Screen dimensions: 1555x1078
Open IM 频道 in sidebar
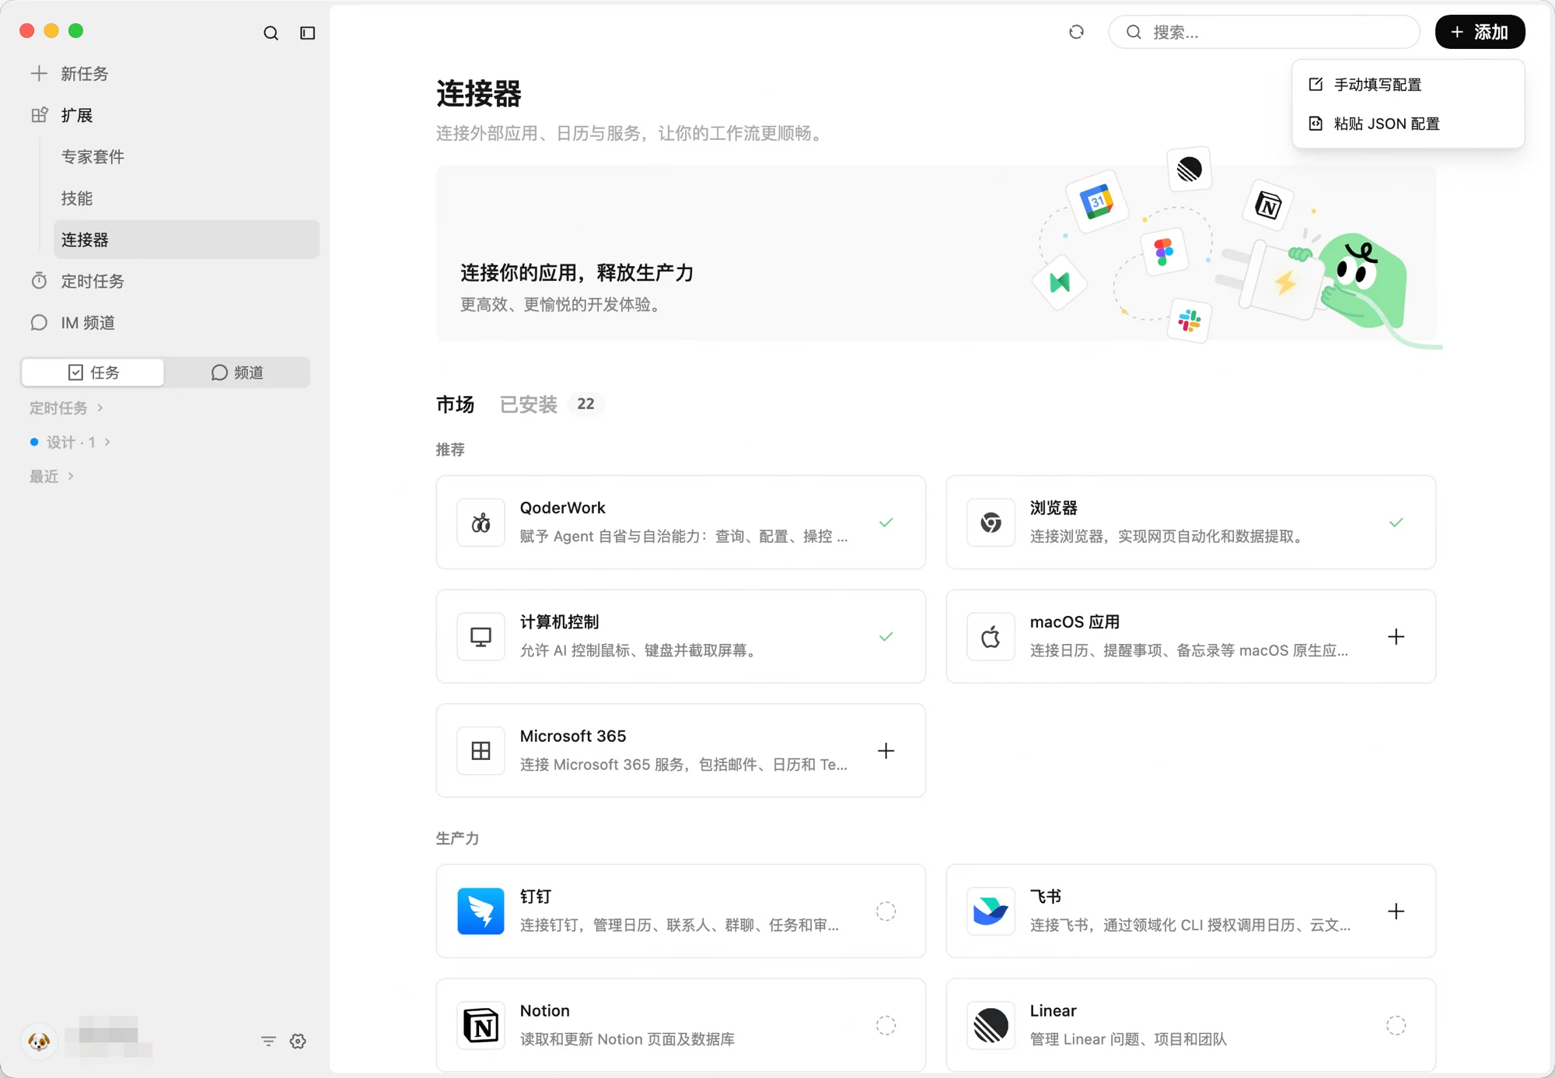pos(73,323)
